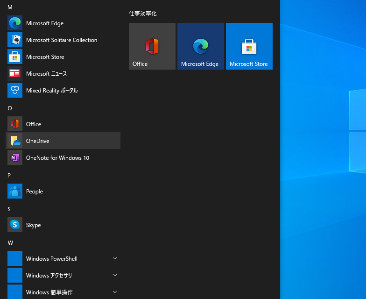Click the "People" text label
This screenshot has width=366, height=299.
(x=35, y=192)
